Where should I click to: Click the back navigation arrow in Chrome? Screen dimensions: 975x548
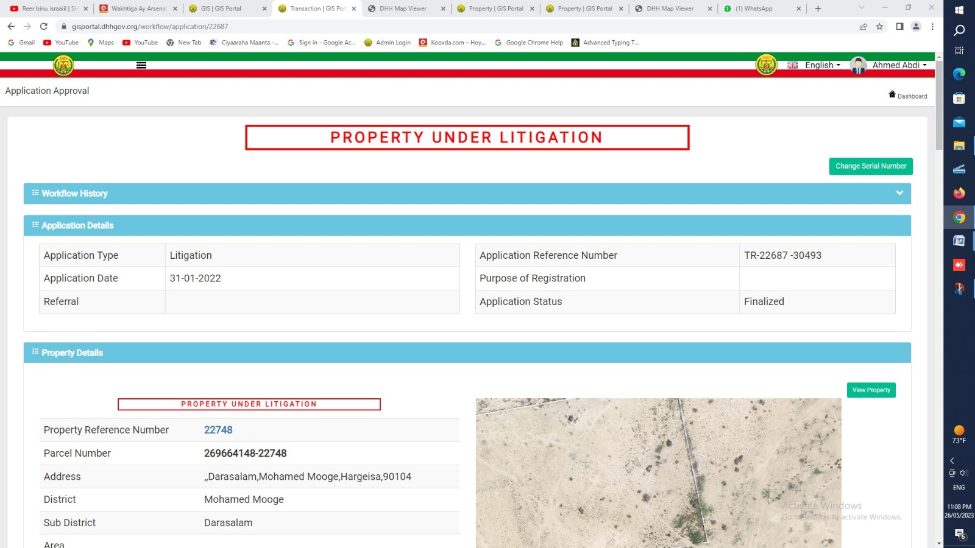point(11,26)
